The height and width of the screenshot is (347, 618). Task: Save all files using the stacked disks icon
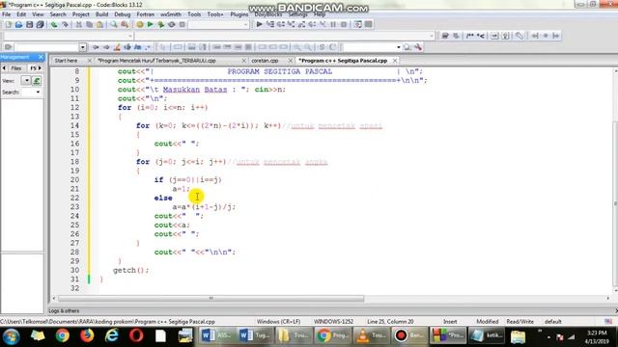[x=40, y=24]
